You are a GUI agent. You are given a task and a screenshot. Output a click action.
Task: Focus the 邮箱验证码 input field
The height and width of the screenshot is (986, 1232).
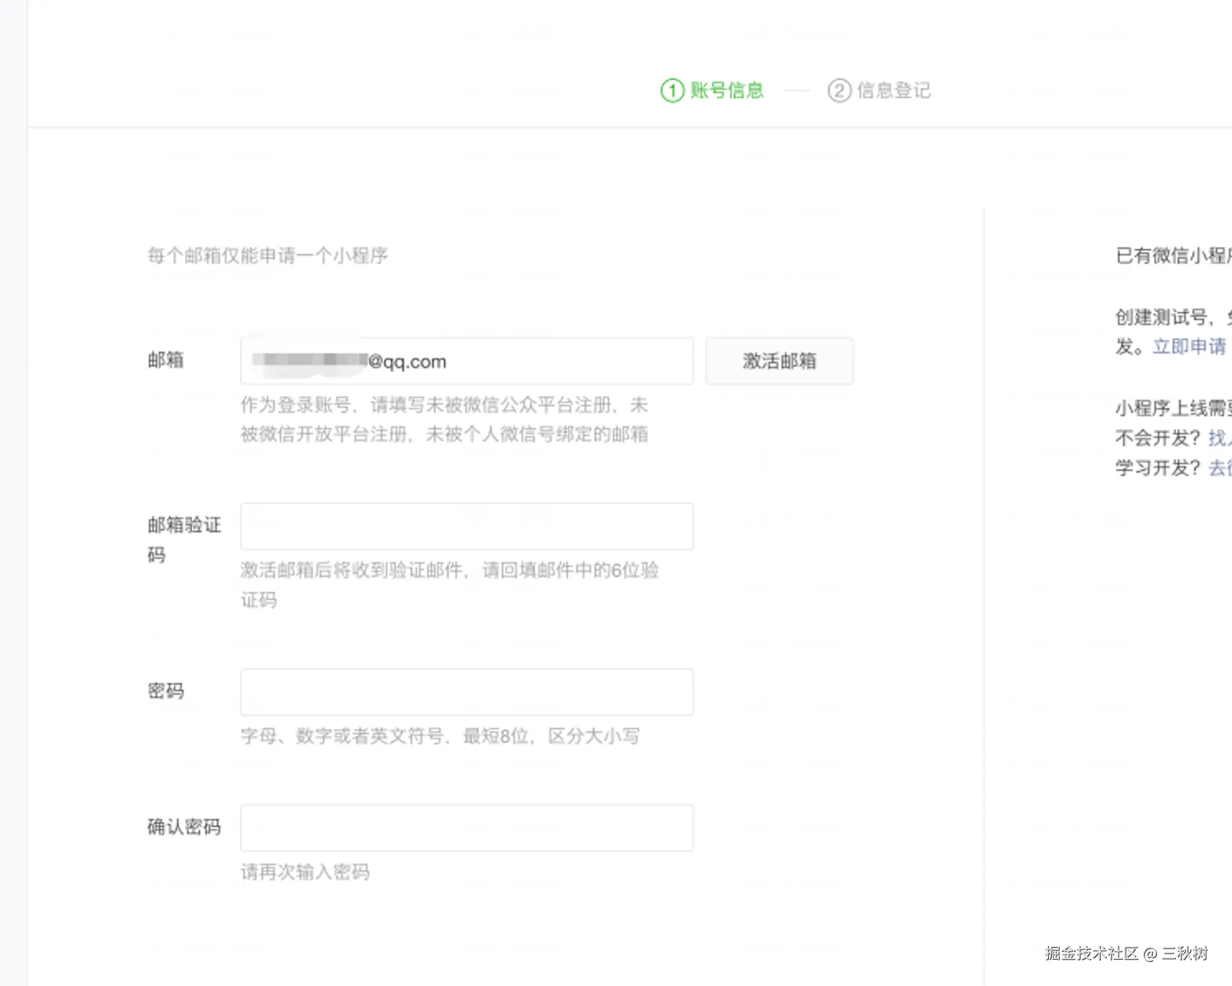tap(466, 526)
